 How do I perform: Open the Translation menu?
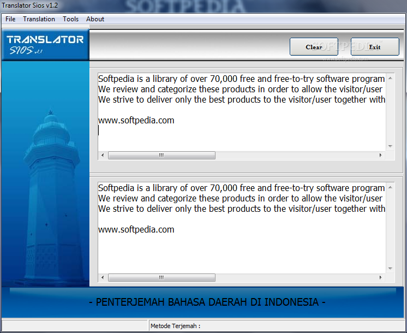click(x=39, y=19)
